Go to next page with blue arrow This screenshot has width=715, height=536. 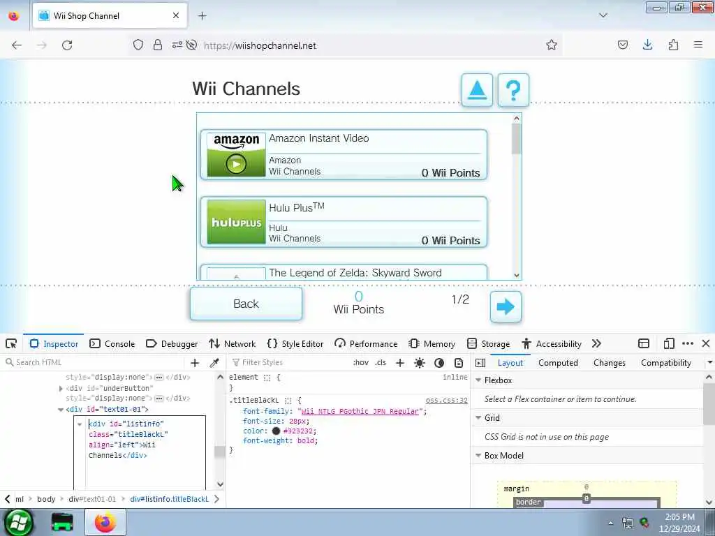point(506,307)
